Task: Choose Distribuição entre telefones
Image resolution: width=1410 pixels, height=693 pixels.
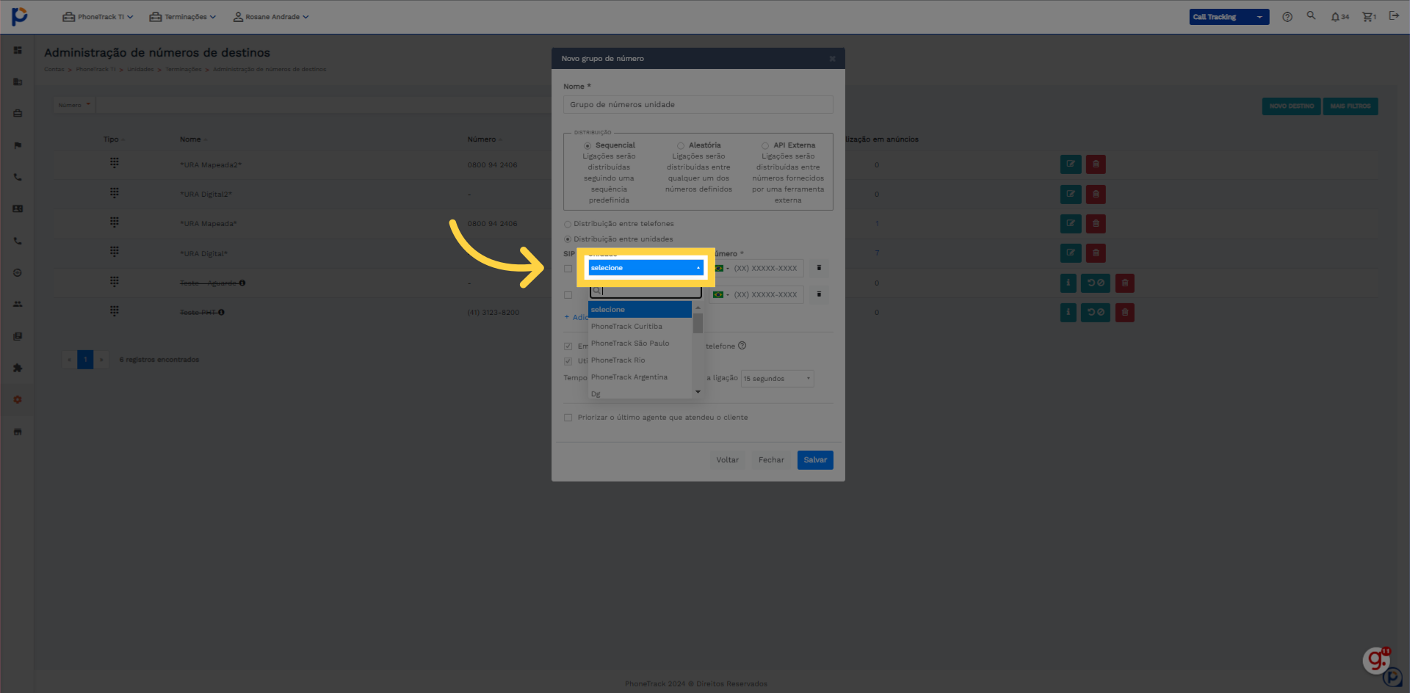Action: [568, 224]
